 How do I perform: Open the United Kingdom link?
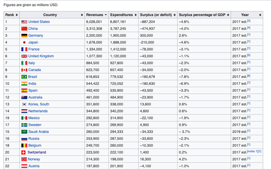point(41,56)
